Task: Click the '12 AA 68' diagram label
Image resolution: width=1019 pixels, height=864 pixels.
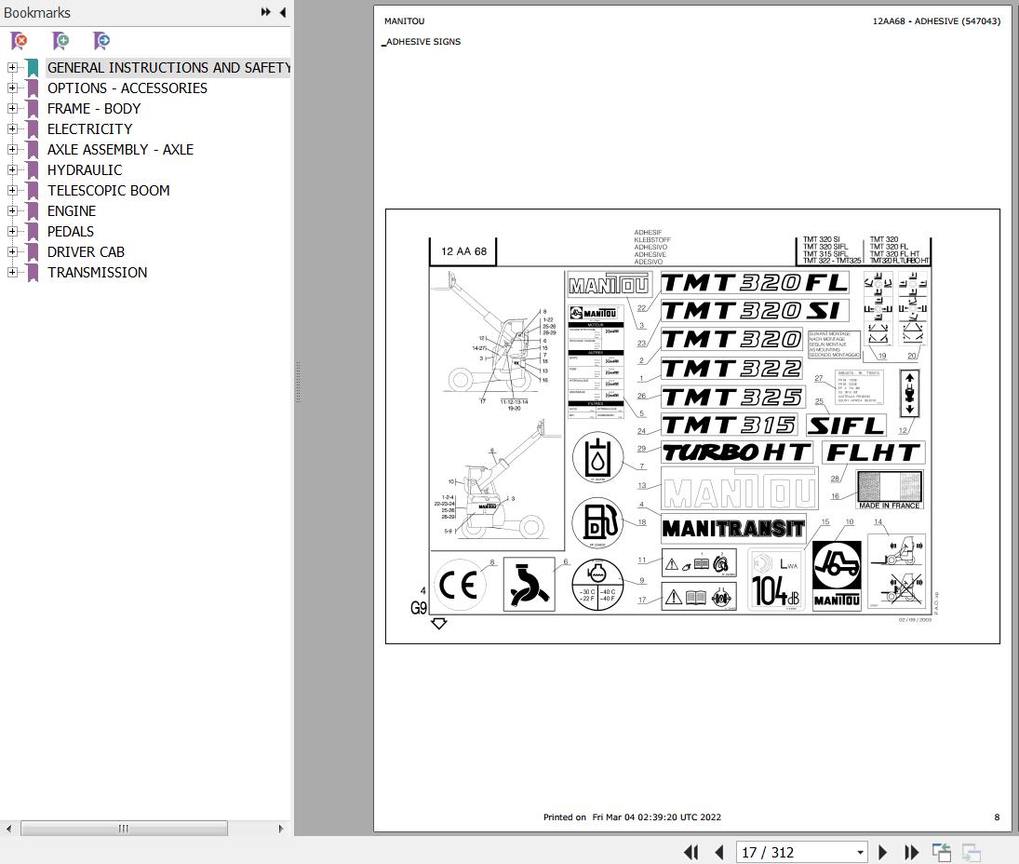Action: 463,251
